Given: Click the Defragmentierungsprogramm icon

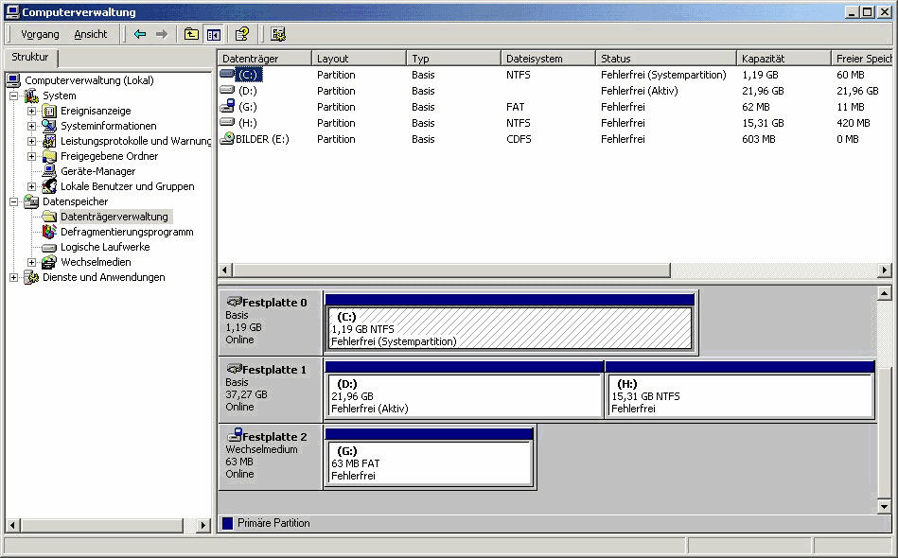Looking at the screenshot, I should [50, 232].
